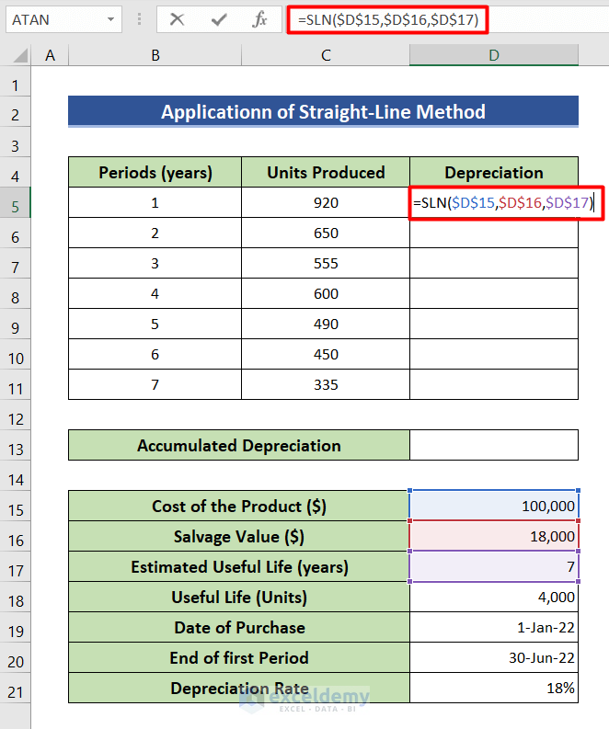Select column D header
Image resolution: width=609 pixels, height=729 pixels.
pyautogui.click(x=494, y=55)
